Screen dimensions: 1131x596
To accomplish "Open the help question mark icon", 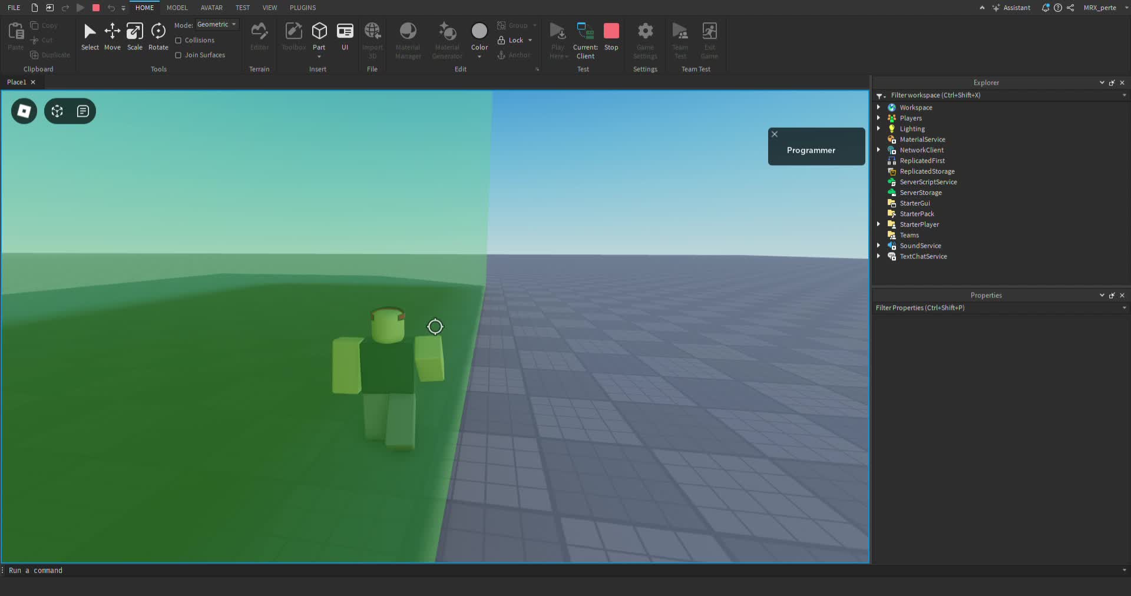I will 1058,8.
